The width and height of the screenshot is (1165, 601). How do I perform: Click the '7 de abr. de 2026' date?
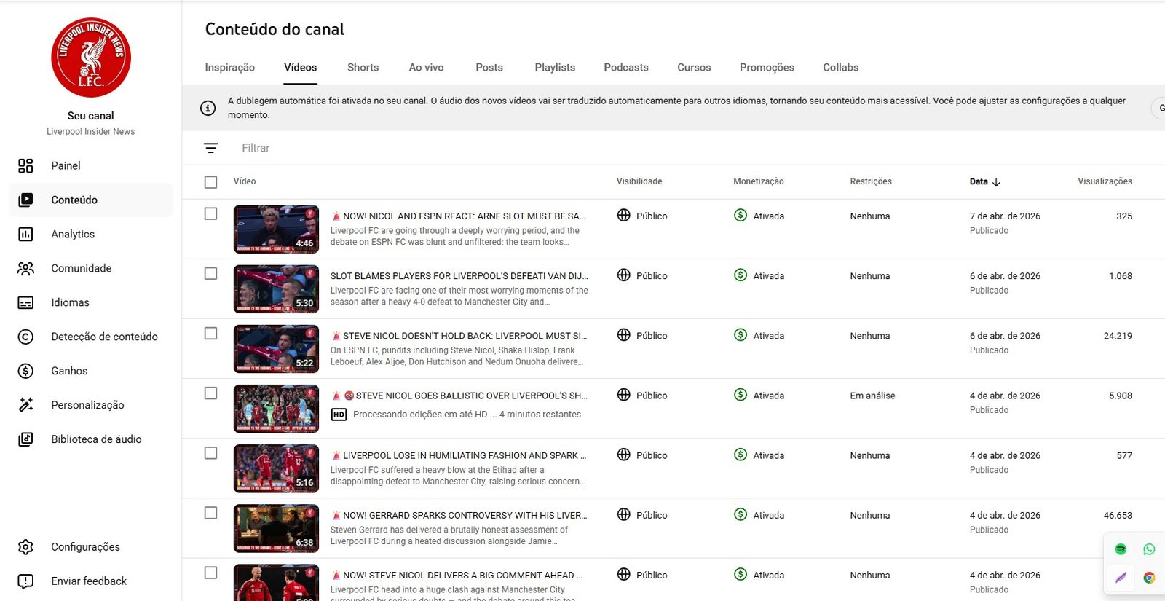pyautogui.click(x=1005, y=216)
